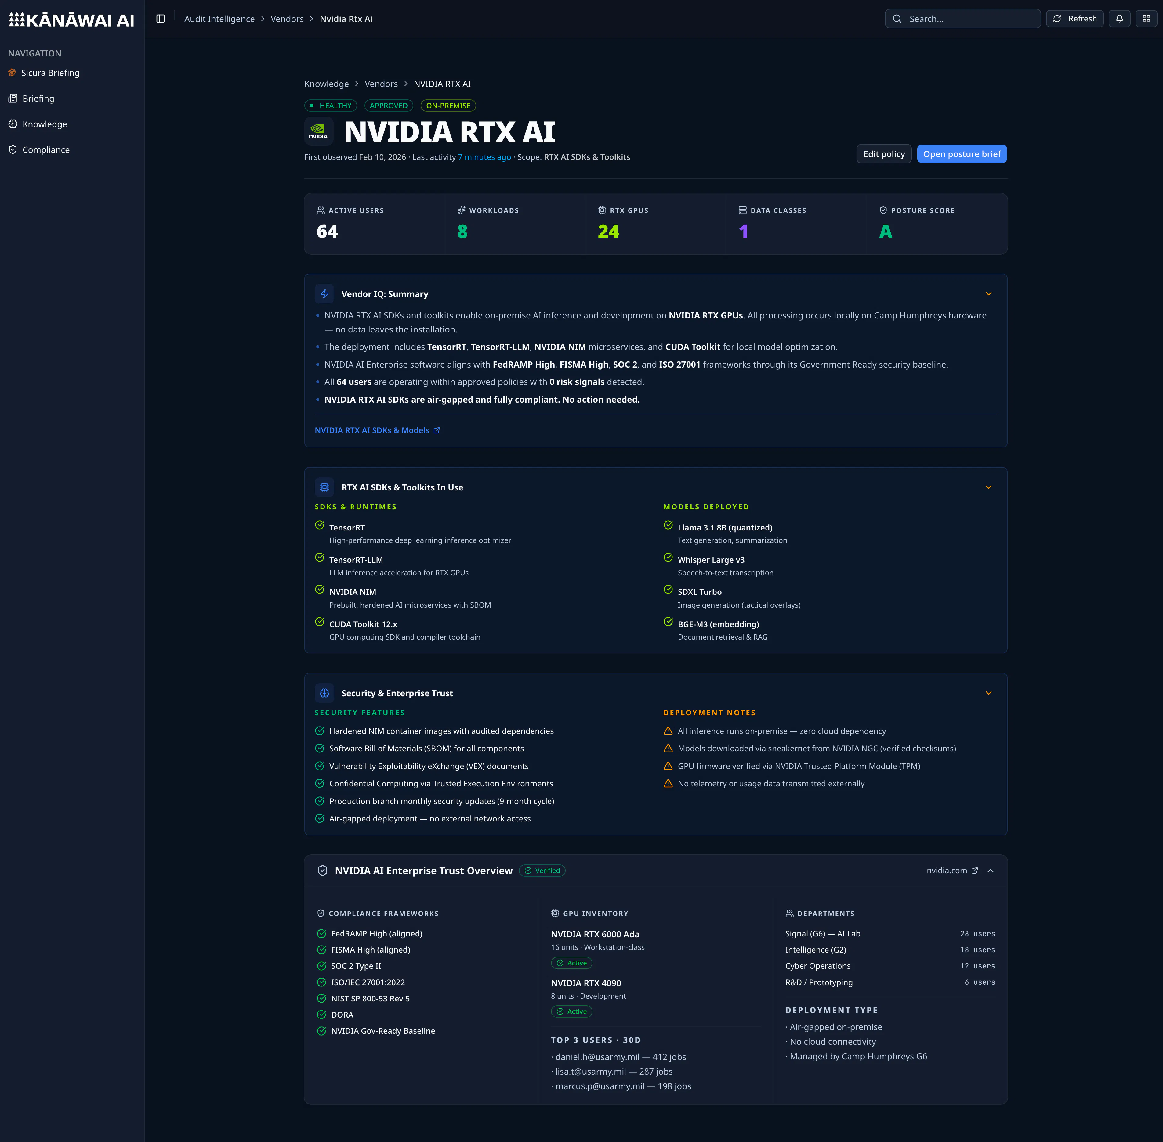Click the NVIDIA RTX 6000 Ada entry
Image resolution: width=1163 pixels, height=1142 pixels.
coord(595,934)
